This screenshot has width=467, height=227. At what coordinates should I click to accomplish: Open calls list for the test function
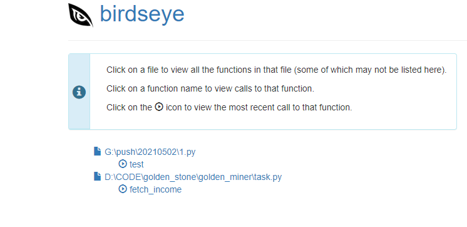tap(136, 164)
